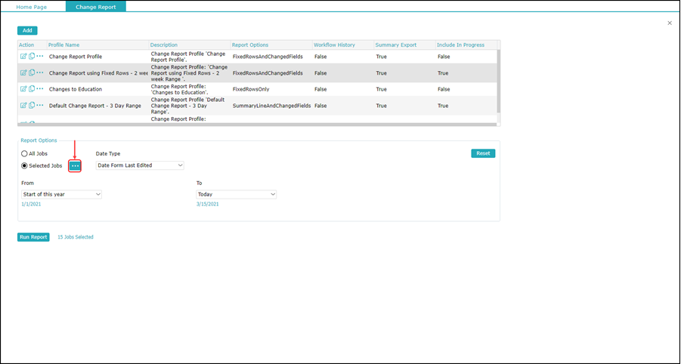
Task: Open more actions for Default Change Report
Action: tap(40, 106)
